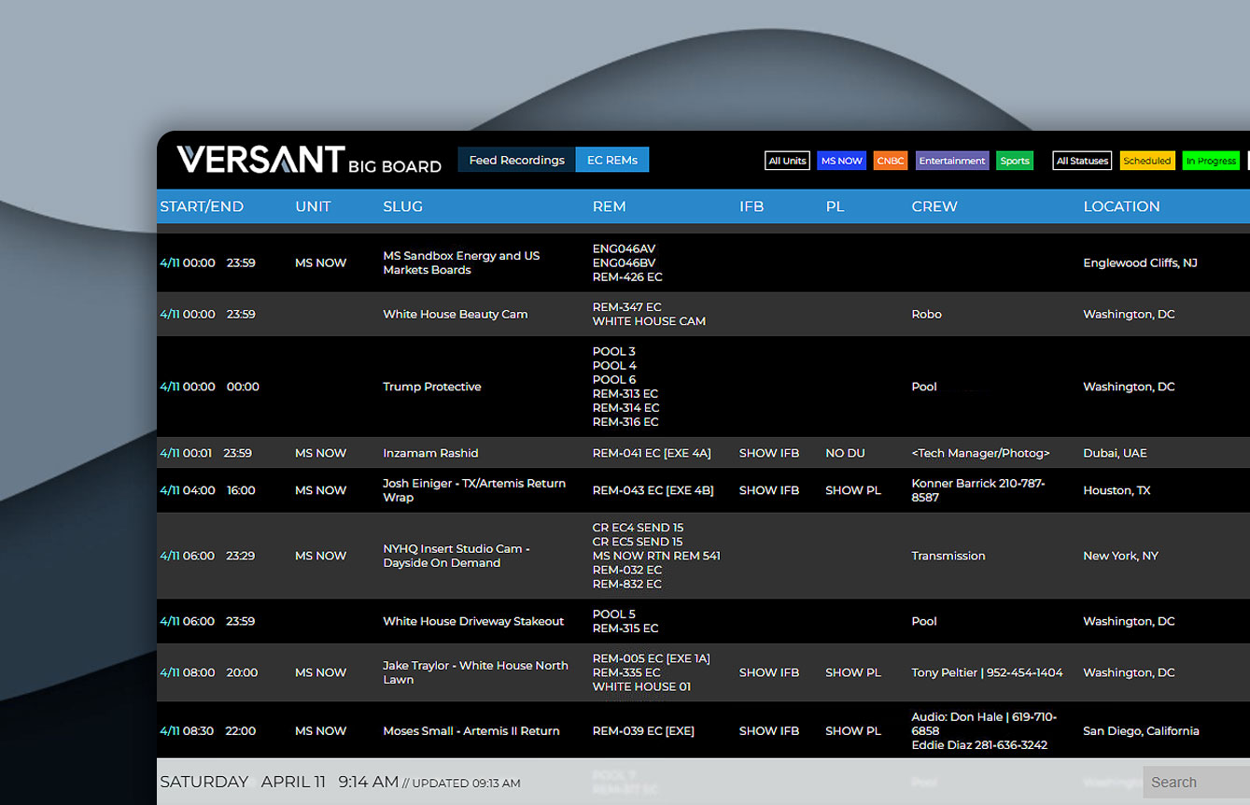This screenshot has height=805, width=1250.
Task: Open the White House Beauty Cam row
Action: point(456,314)
